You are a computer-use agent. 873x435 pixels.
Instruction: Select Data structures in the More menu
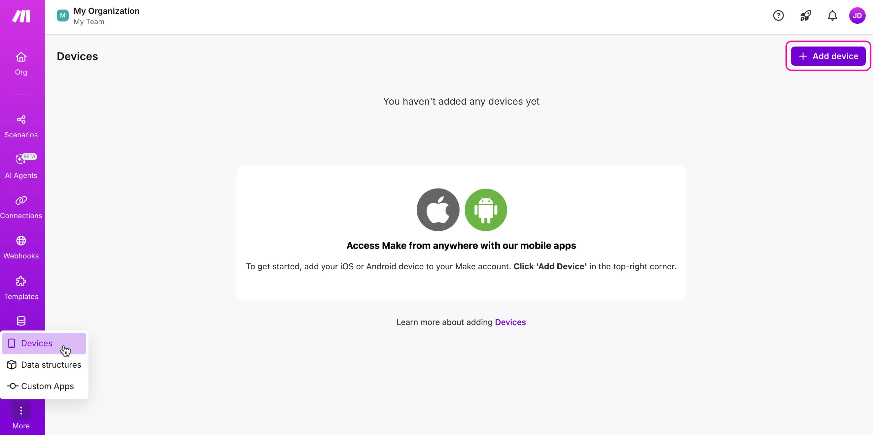click(x=44, y=364)
